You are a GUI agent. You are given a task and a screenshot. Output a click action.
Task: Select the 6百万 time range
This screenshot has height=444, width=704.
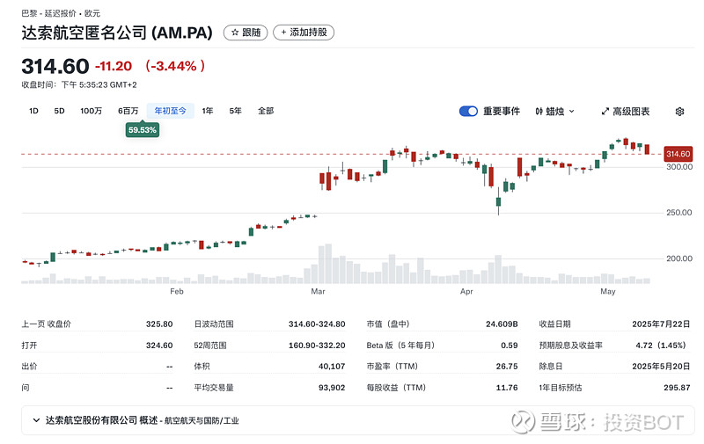tap(128, 111)
